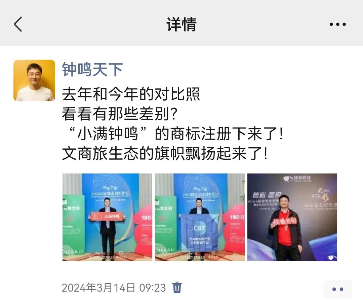Open the 钟鸣天下 username profile link
The image size is (363, 302).
[x=92, y=69]
